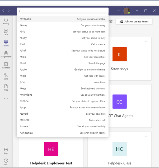This screenshot has width=159, height=168.
Task: Click the slash command search box
Action: pos(63,11)
